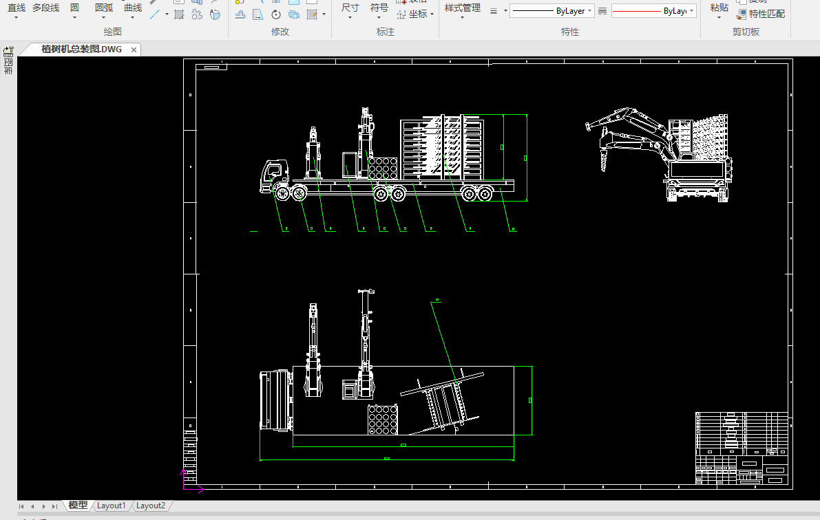820x520 pixels.
Task: Select the 模型 (Model) tab
Action: 78,506
